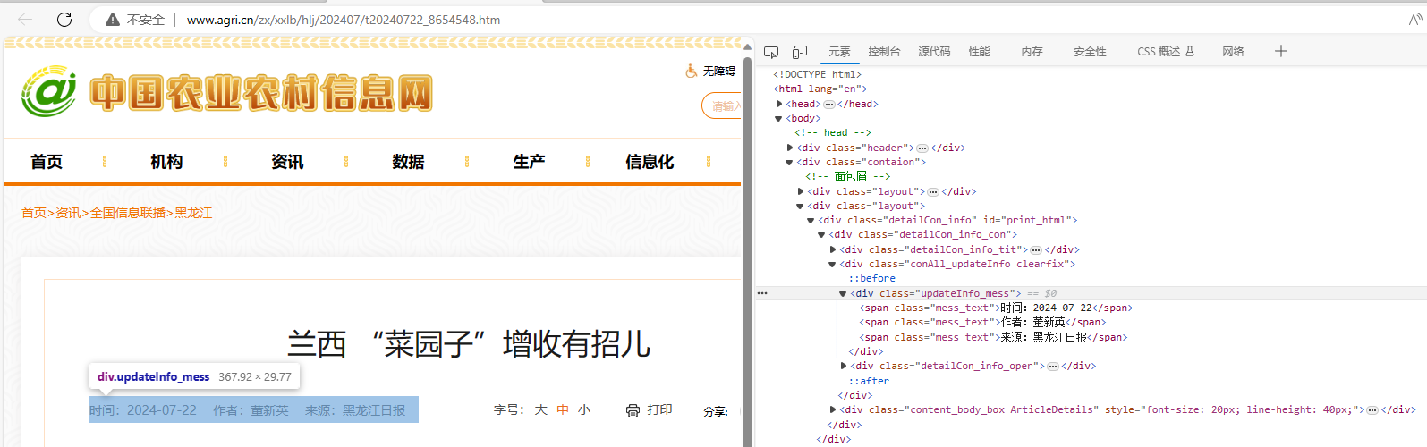Click the ellipsis badge in the detailCon_info_tit div

[1036, 250]
